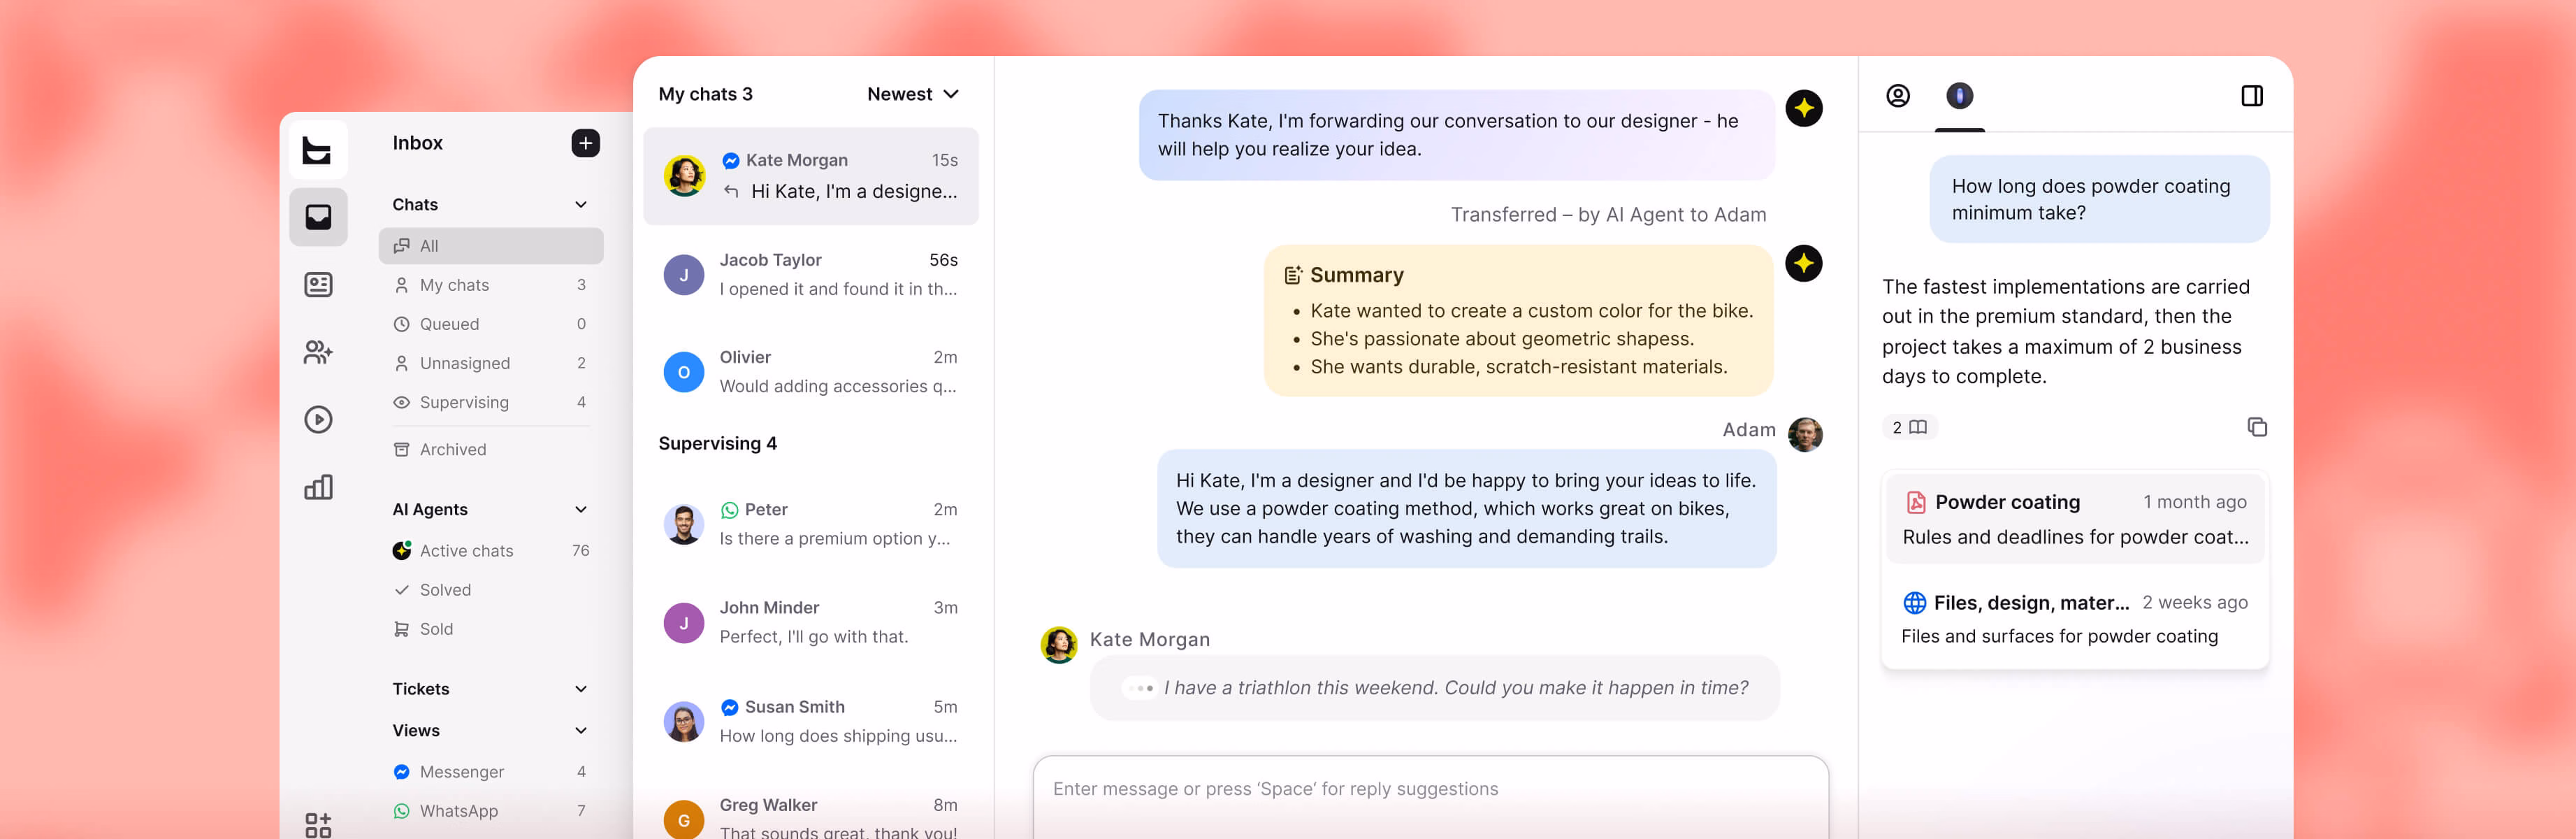Click AI agent star icon by Summary
The width and height of the screenshot is (2576, 839).
1803,264
